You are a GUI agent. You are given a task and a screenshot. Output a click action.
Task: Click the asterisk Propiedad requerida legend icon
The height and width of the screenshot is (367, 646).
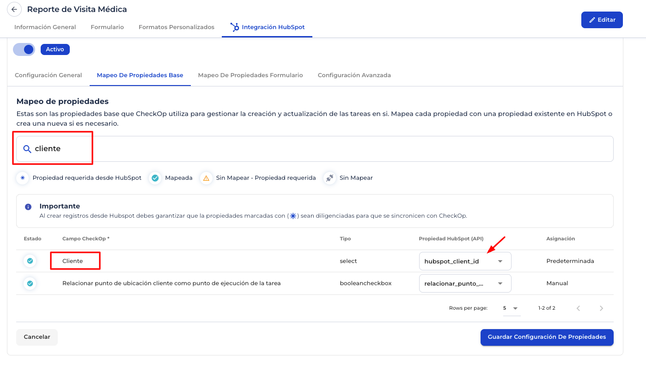point(23,178)
